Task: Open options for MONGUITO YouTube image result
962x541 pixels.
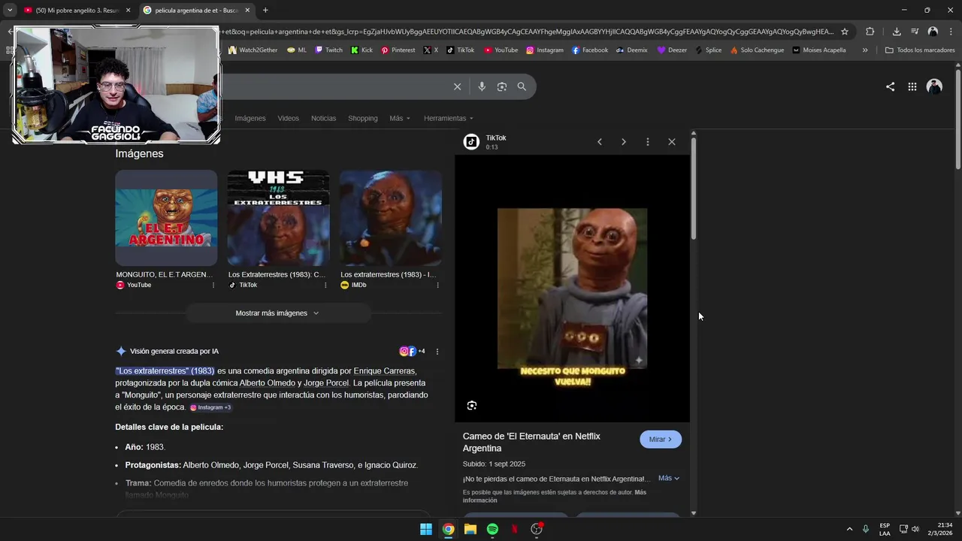Action: (x=213, y=285)
